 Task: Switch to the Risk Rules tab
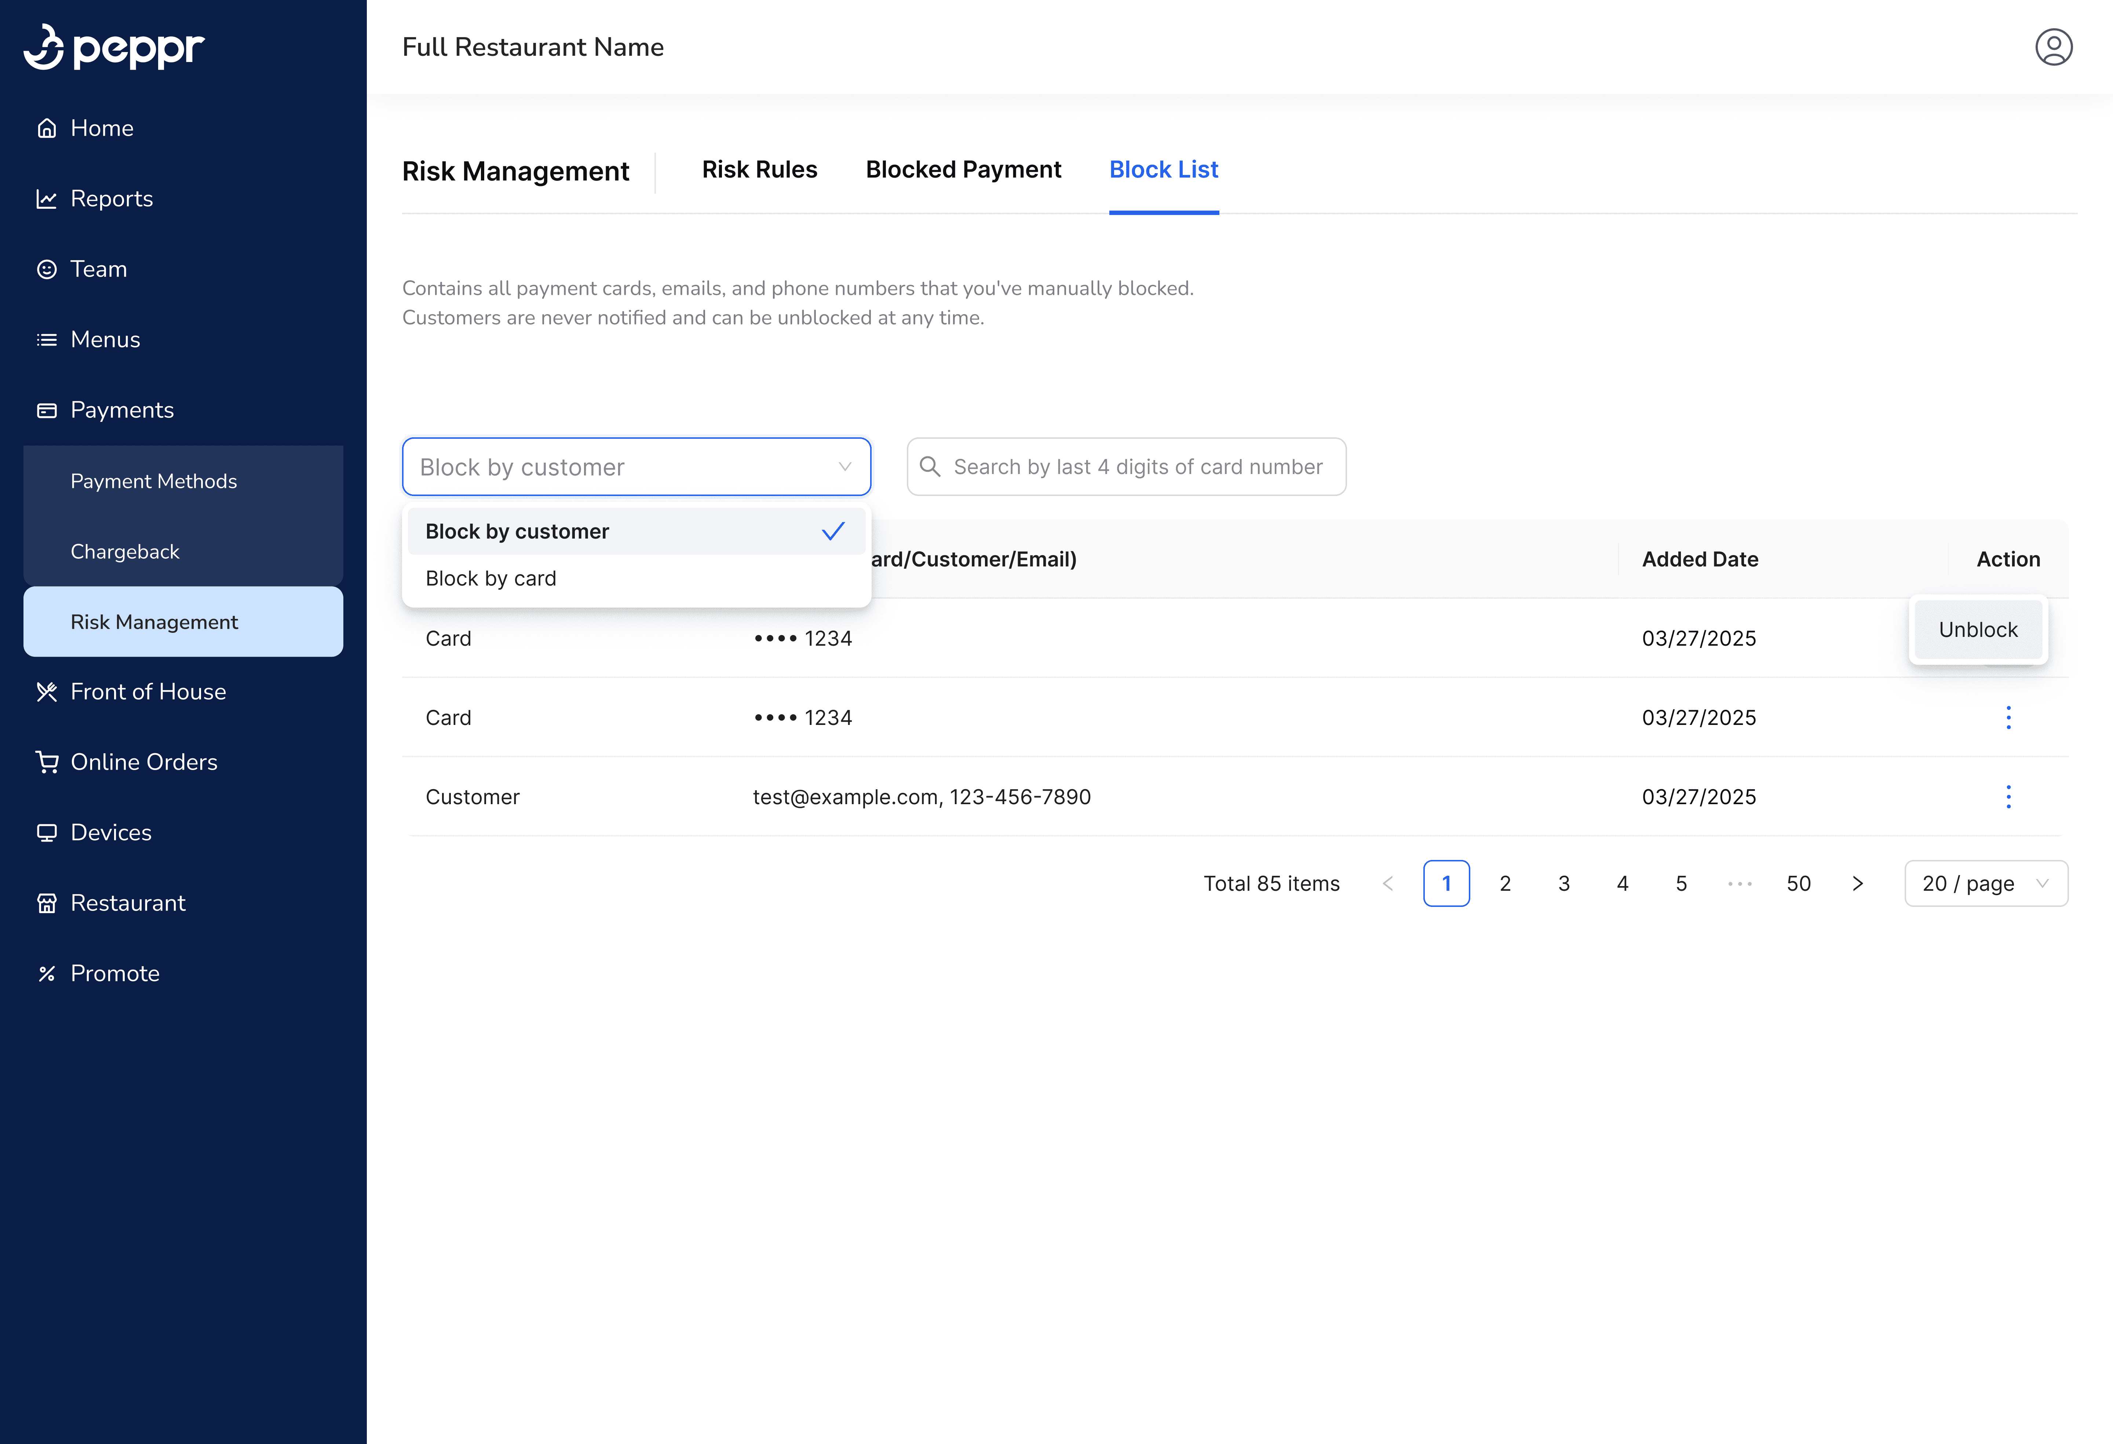coord(759,170)
